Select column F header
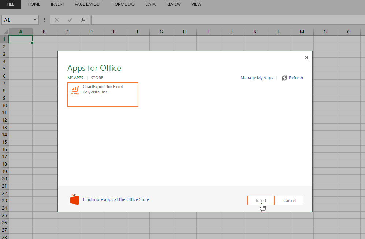This screenshot has height=239, width=365. point(138,32)
